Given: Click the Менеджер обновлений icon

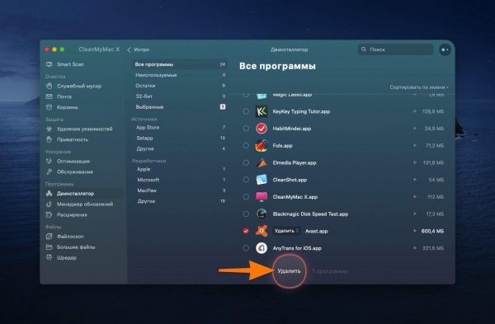Looking at the screenshot, I should coord(49,204).
